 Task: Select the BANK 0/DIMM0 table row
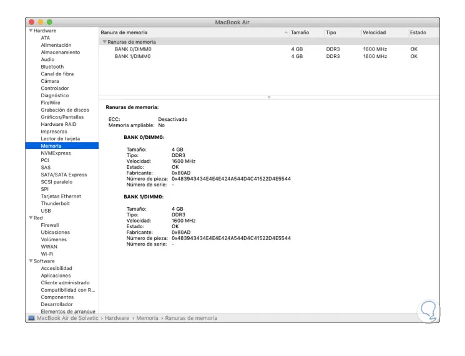click(x=269, y=49)
